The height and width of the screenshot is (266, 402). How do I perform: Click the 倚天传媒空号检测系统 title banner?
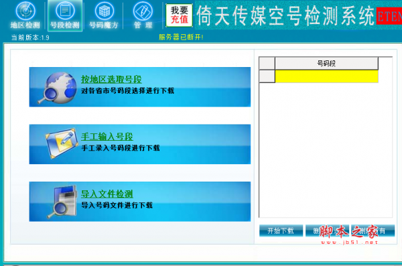[286, 16]
